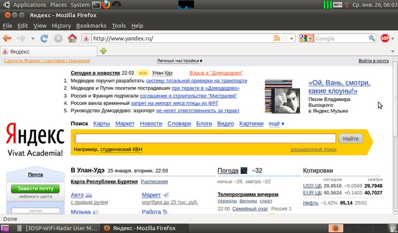
Task: Go to Firefox Home page icon
Action: pyautogui.click(x=72, y=39)
